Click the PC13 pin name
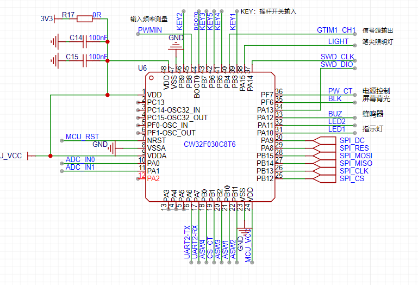Image resolution: width=418 pixels, height=285 pixels. click(x=155, y=102)
